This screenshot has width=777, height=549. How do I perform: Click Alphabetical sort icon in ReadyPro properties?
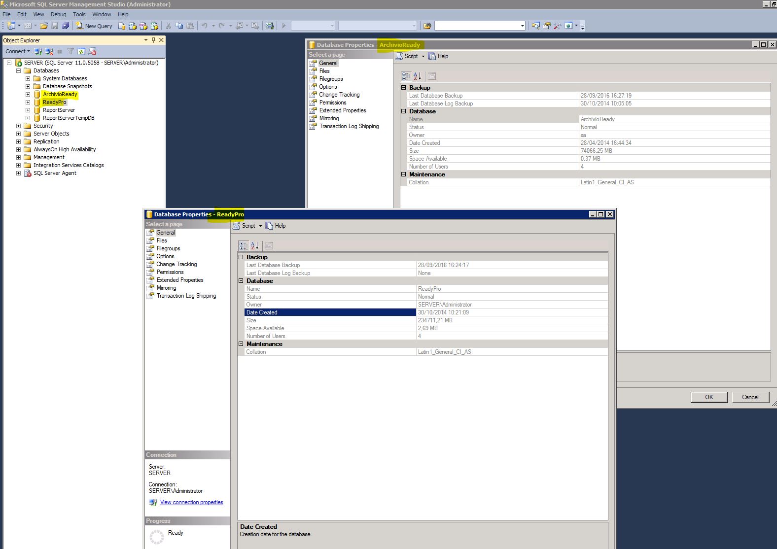coord(254,245)
